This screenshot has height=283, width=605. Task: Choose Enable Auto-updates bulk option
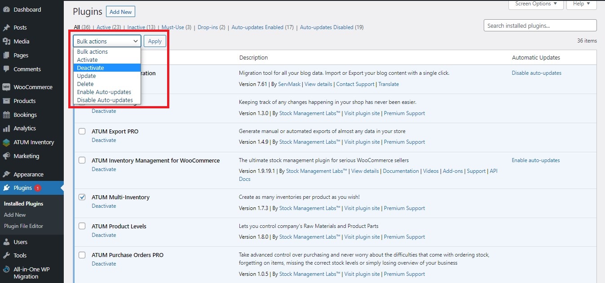pos(107,92)
